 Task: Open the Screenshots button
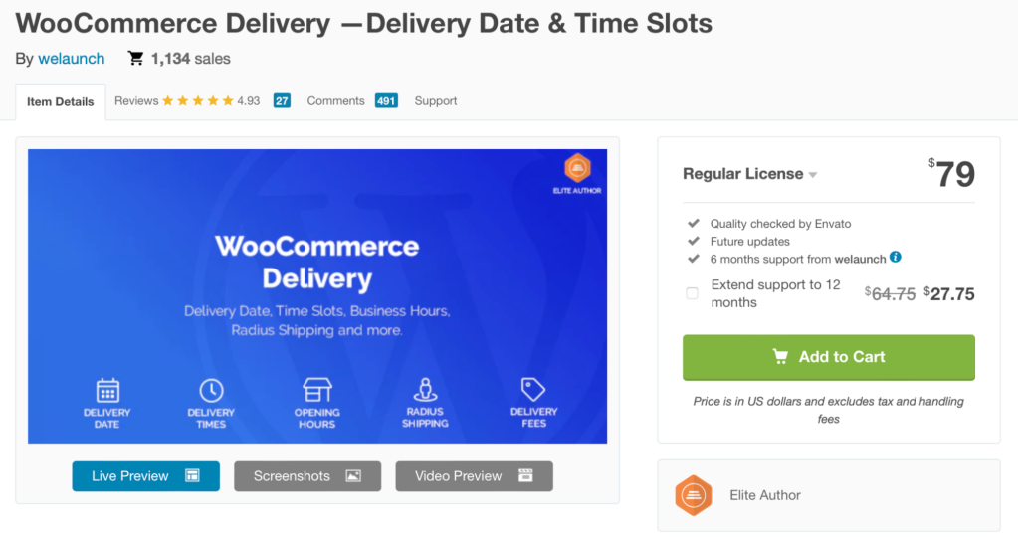[306, 476]
